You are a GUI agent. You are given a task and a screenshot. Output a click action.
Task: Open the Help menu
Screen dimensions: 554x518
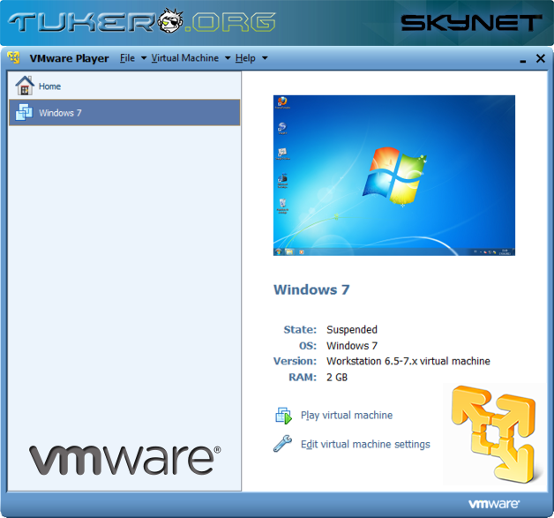[x=245, y=58]
